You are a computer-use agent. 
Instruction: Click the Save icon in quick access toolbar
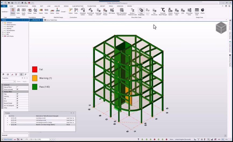tap(12, 3)
